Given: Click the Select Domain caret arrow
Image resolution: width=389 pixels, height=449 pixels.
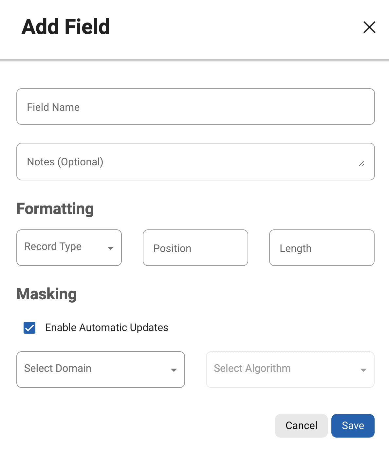Looking at the screenshot, I should pyautogui.click(x=174, y=370).
